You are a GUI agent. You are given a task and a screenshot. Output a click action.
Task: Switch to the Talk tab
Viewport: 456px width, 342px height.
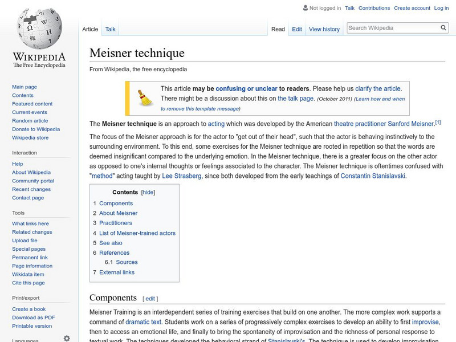coord(110,29)
